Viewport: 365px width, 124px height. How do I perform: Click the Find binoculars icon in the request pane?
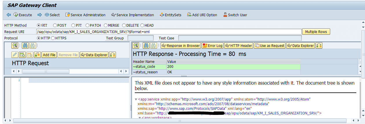(25, 45)
